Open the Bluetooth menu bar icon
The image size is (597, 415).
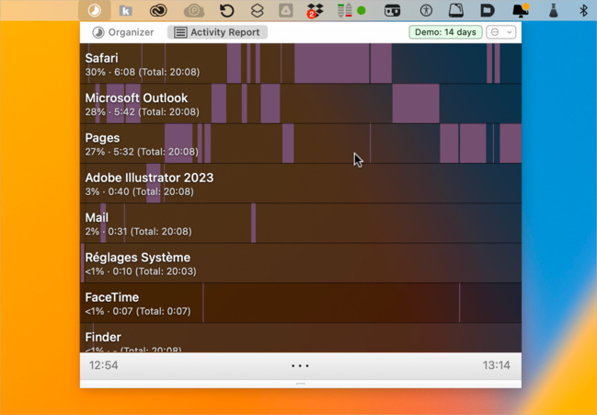coord(583,11)
